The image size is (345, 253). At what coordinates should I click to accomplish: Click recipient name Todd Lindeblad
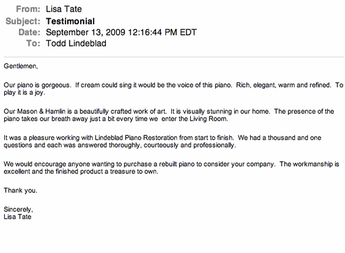tap(76, 43)
